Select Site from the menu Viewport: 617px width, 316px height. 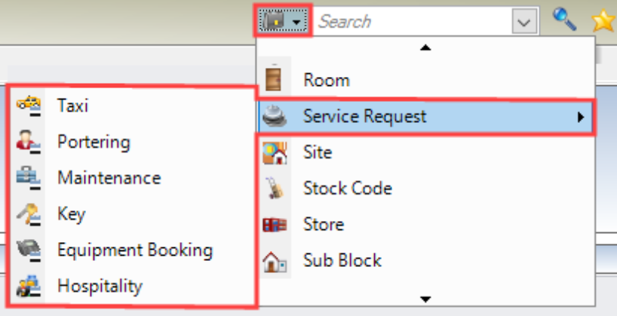click(x=318, y=152)
